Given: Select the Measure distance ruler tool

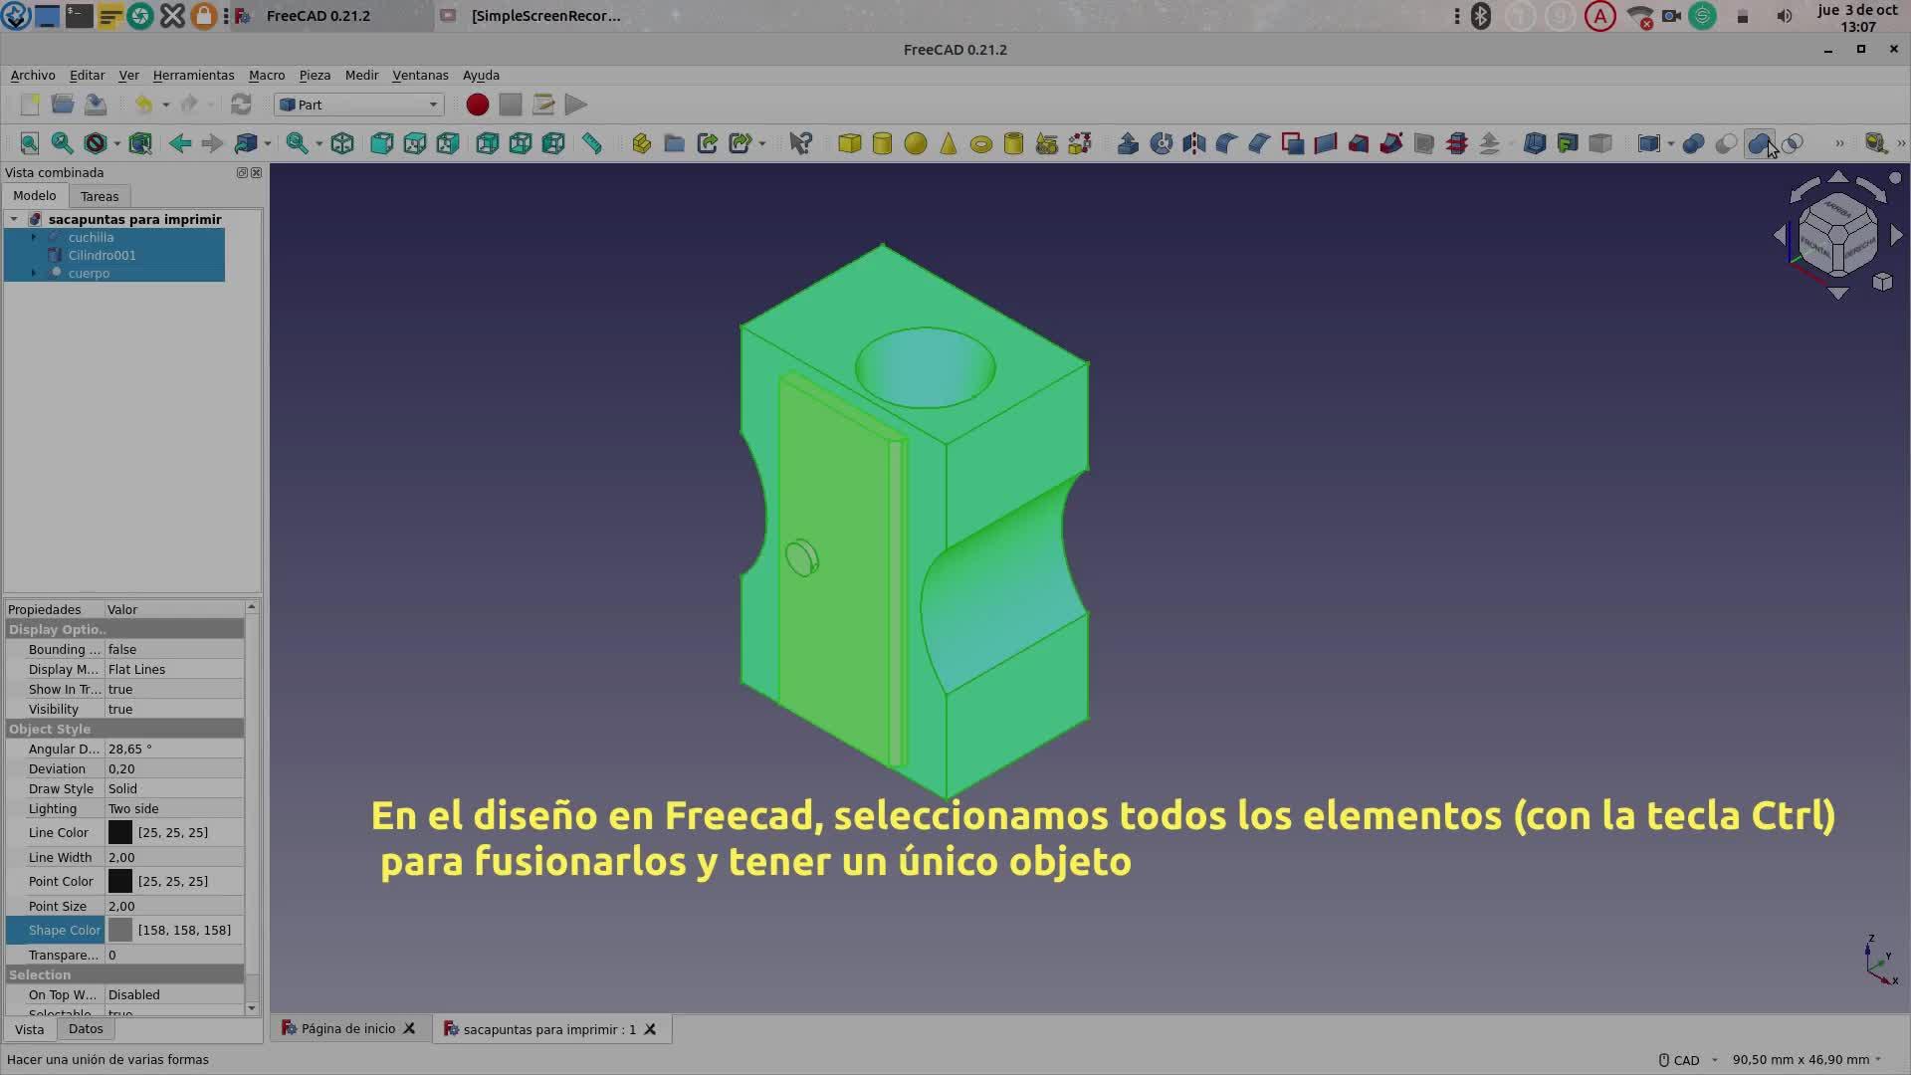Looking at the screenshot, I should (592, 143).
